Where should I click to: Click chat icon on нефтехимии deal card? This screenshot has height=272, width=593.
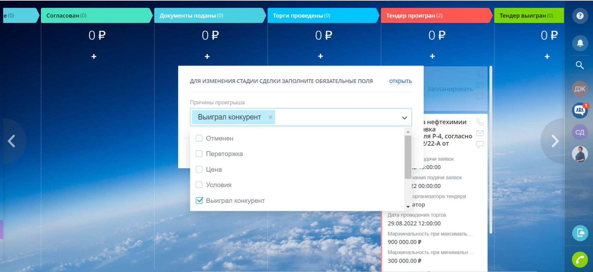click(x=480, y=144)
